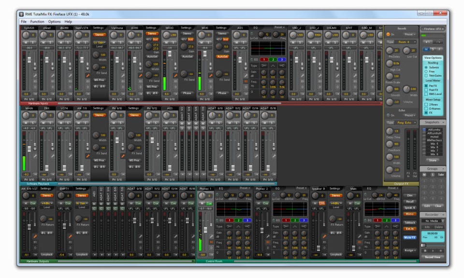Click the Main channel strip width arrow icon

coord(359,254)
